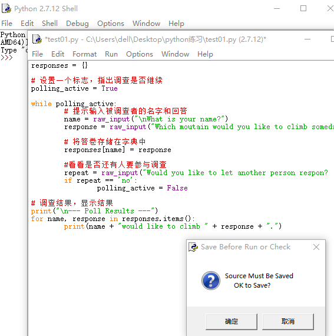Click the blue question mark icon
The image size is (334, 336).
click(211, 281)
